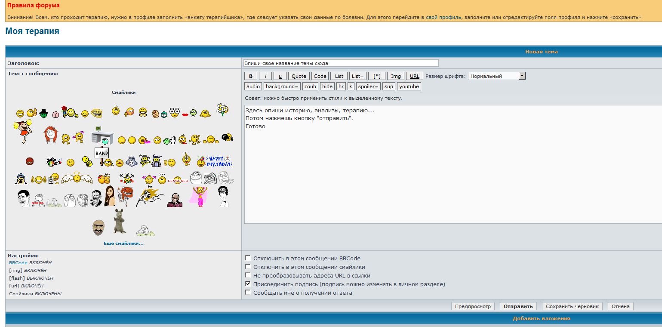Uncheck 'Присоединить подпись' checkbox
This screenshot has height=327, width=662.
click(248, 284)
